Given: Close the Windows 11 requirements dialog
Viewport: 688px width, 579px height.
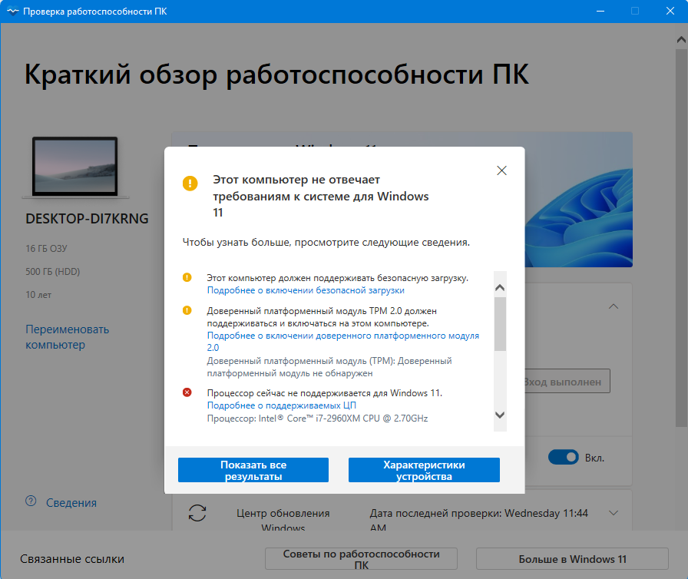Looking at the screenshot, I should point(501,170).
